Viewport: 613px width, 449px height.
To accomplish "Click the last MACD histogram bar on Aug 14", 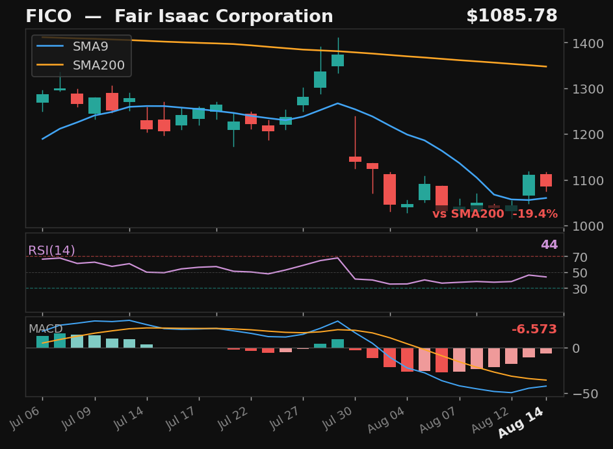I will pos(546,350).
